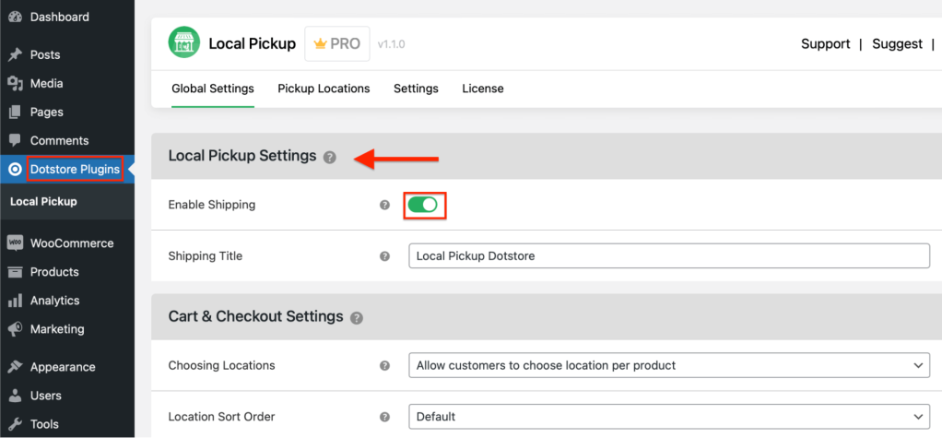
Task: Select the Settings tab
Action: point(416,89)
